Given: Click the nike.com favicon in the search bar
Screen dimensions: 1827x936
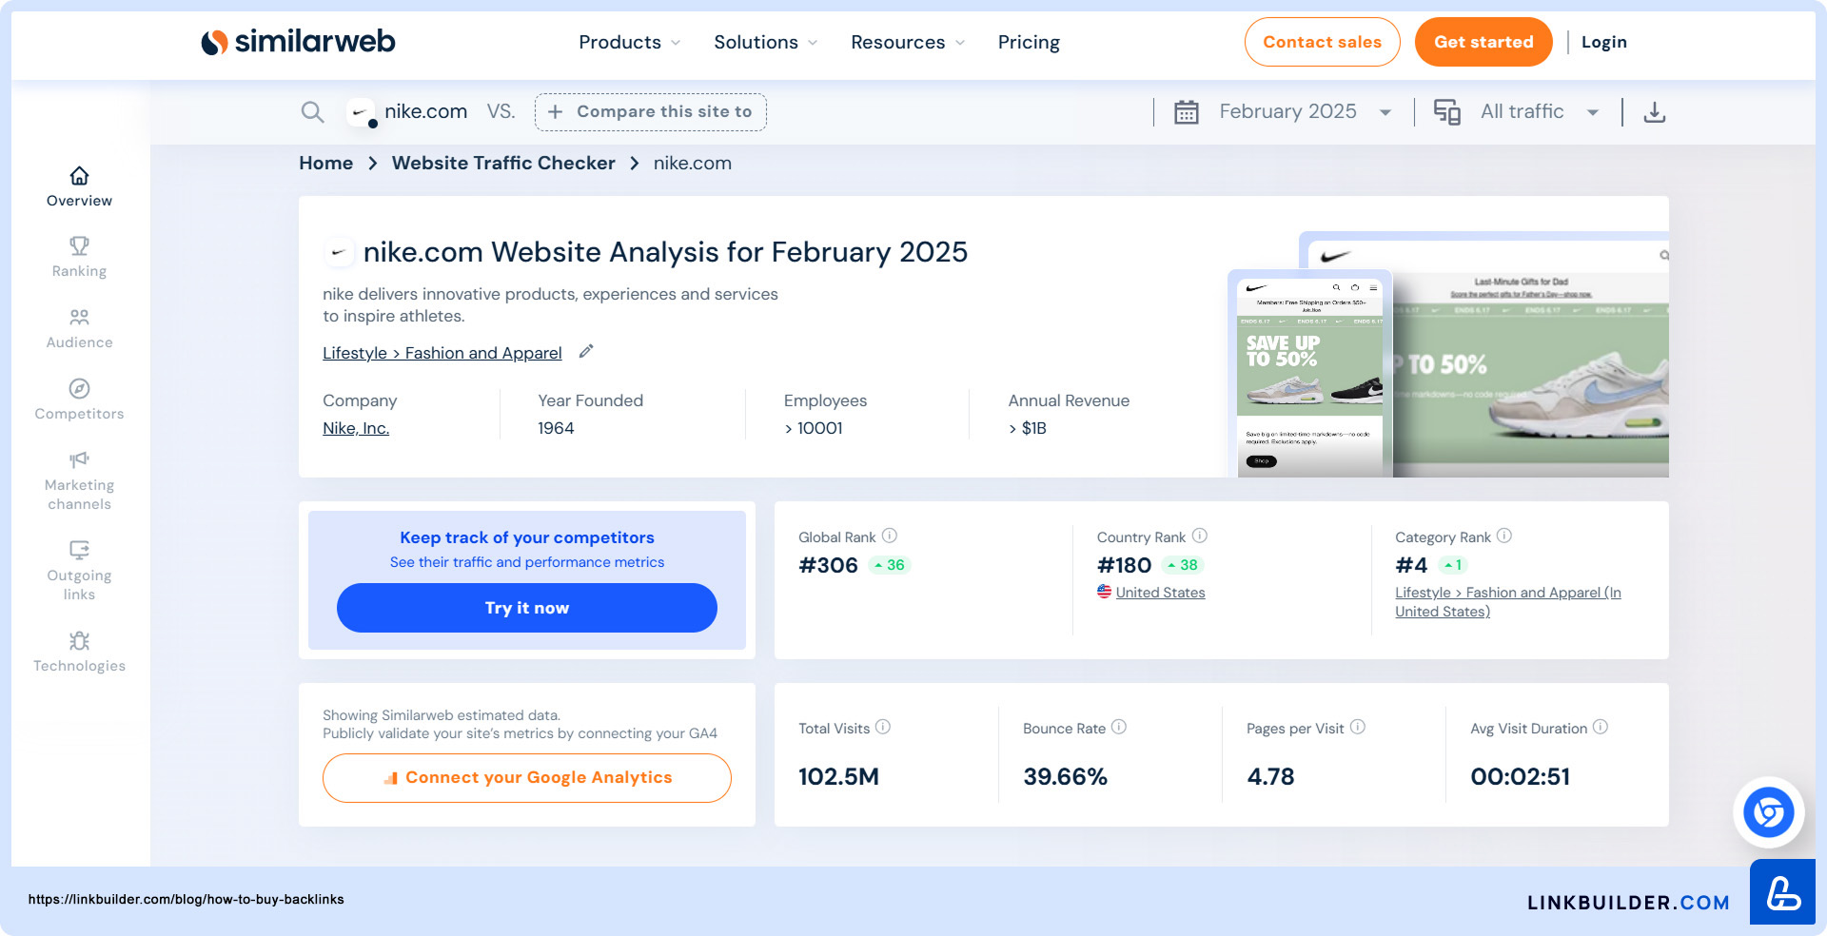Looking at the screenshot, I should tap(360, 112).
